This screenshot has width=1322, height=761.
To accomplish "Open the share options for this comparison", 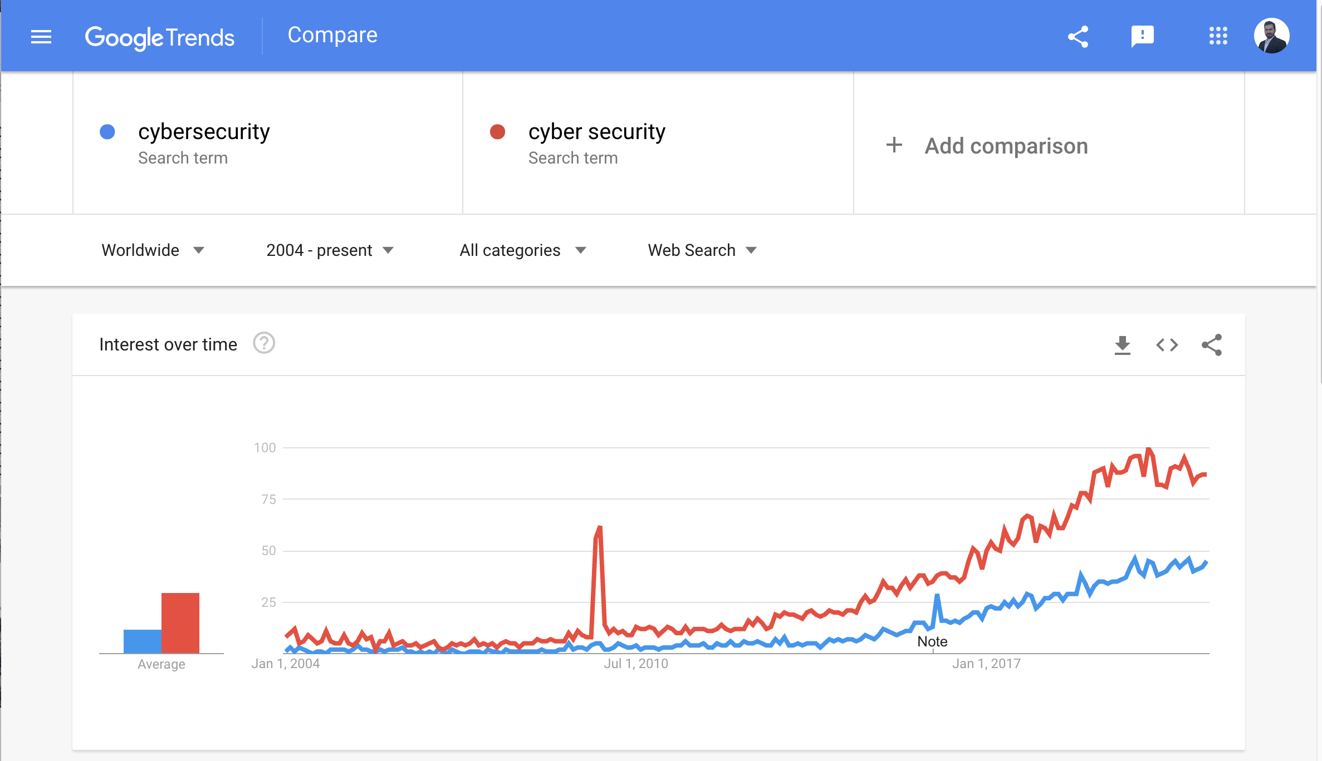I will [x=1078, y=36].
